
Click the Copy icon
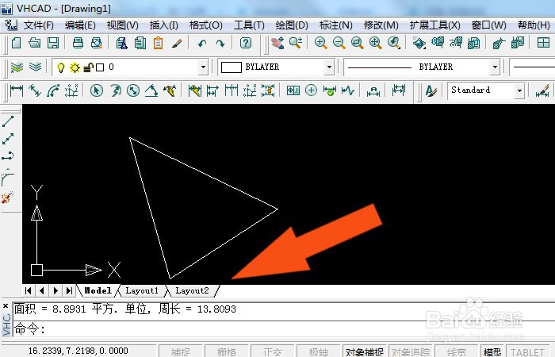click(140, 43)
